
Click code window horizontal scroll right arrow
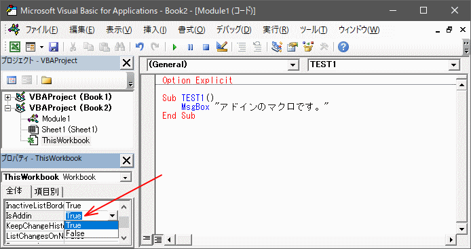[451, 240]
